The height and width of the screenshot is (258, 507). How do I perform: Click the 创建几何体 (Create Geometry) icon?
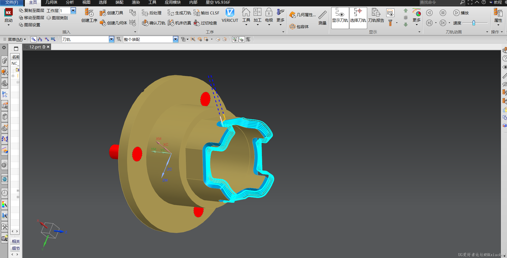103,23
